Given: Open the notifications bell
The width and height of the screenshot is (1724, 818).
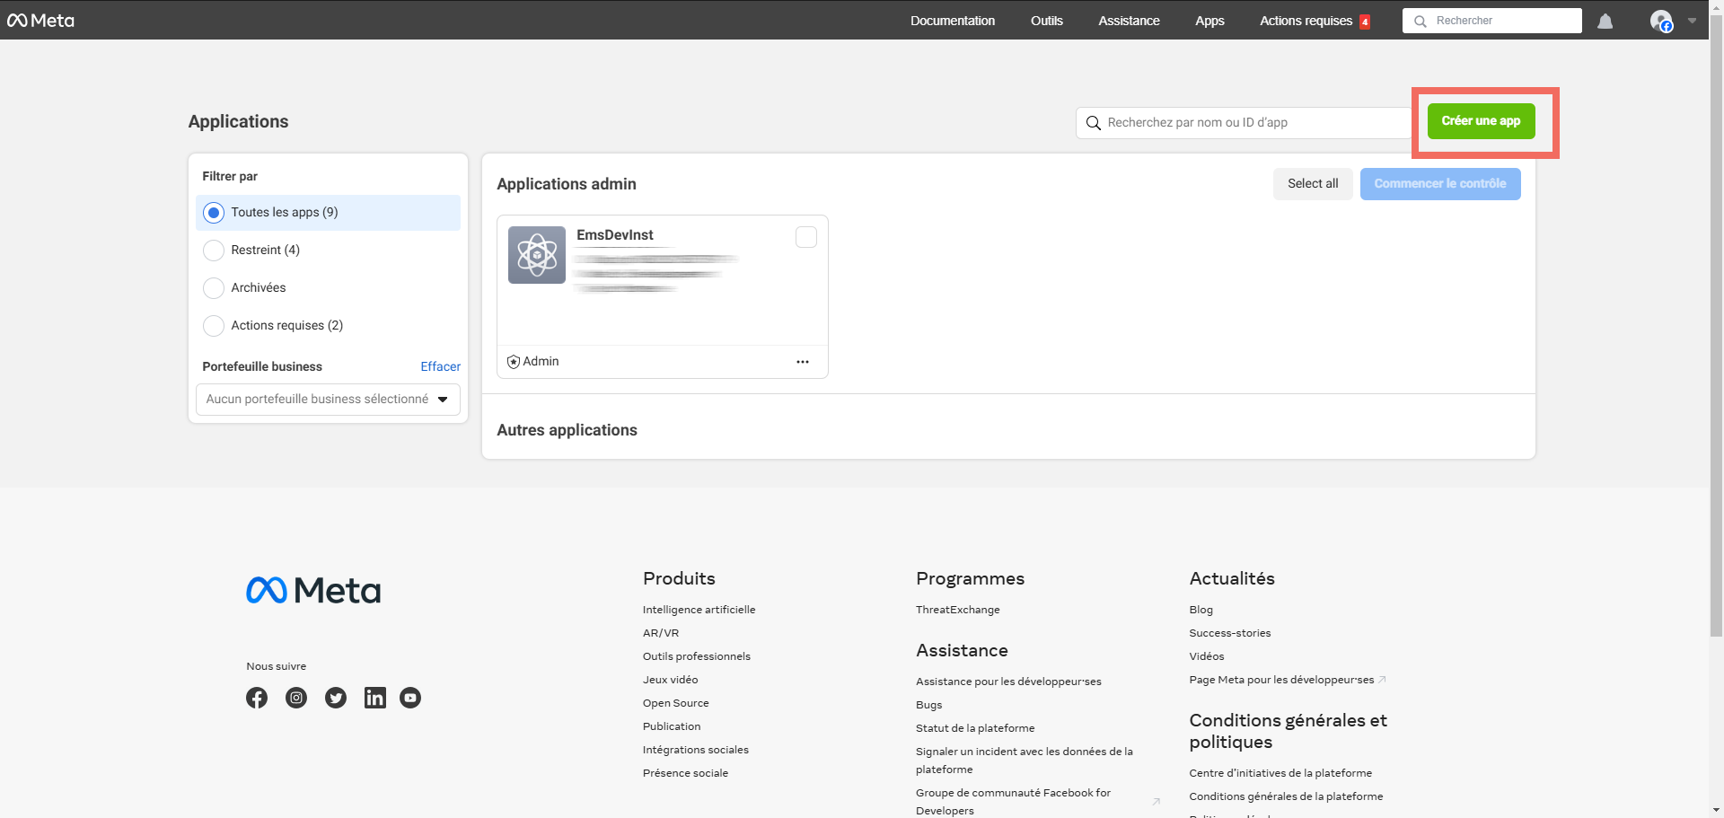Looking at the screenshot, I should (1605, 21).
